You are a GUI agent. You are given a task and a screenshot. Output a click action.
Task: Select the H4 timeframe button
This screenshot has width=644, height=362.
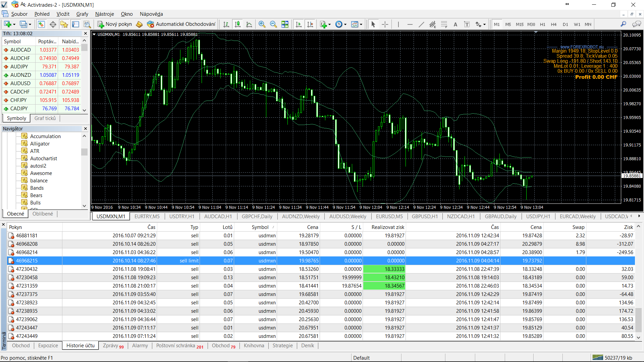pyautogui.click(x=553, y=24)
